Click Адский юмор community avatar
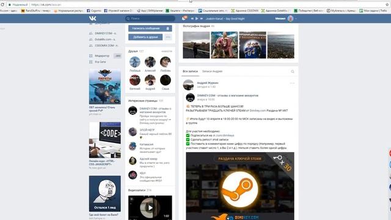Image resolution: width=391 pixels, height=220 pixels. click(133, 161)
